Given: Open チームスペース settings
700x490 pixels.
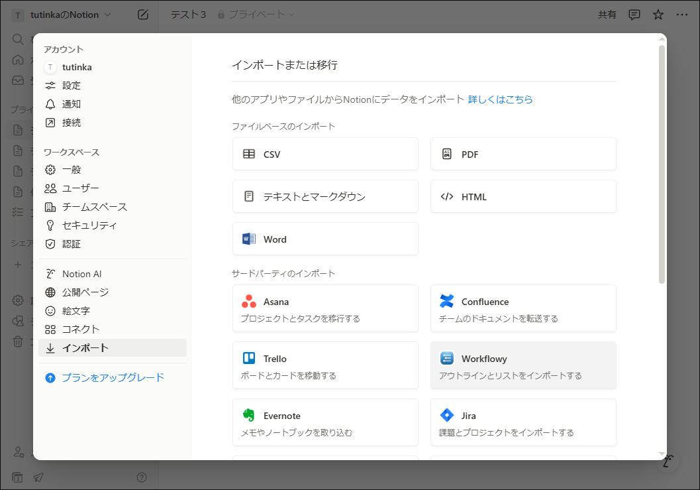Looking at the screenshot, I should [113, 207].
